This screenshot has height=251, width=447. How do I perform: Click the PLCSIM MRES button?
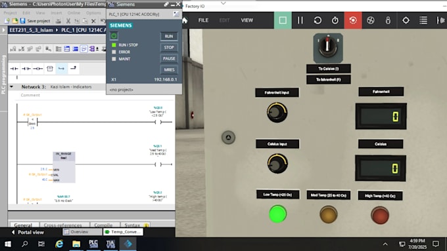point(169,69)
